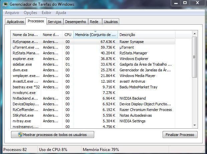Select the NvBackend.exe process
Viewport: 207px width, 154px height.
(93, 98)
